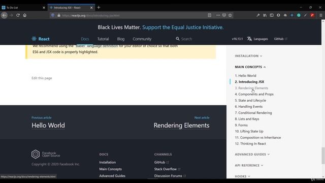Expand the Hooks sidebar section
Image resolution: width=325 pixels, height=183 pixels.
(x=243, y=176)
